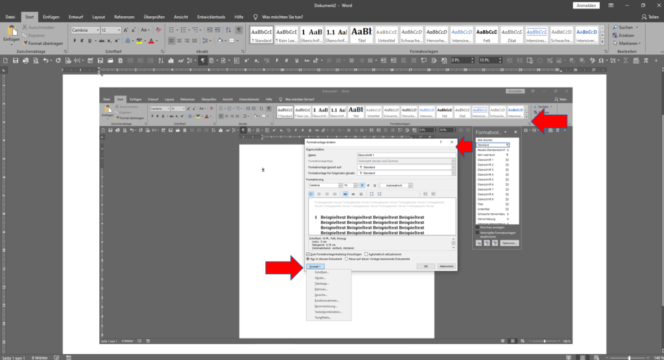Open the change case Aa dropdown
Image resolution: width=664 pixels, height=360 pixels.
(x=145, y=30)
